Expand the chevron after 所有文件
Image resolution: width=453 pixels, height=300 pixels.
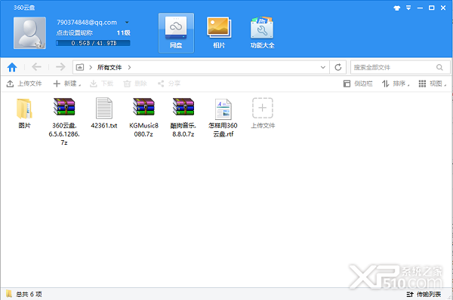[x=129, y=67]
